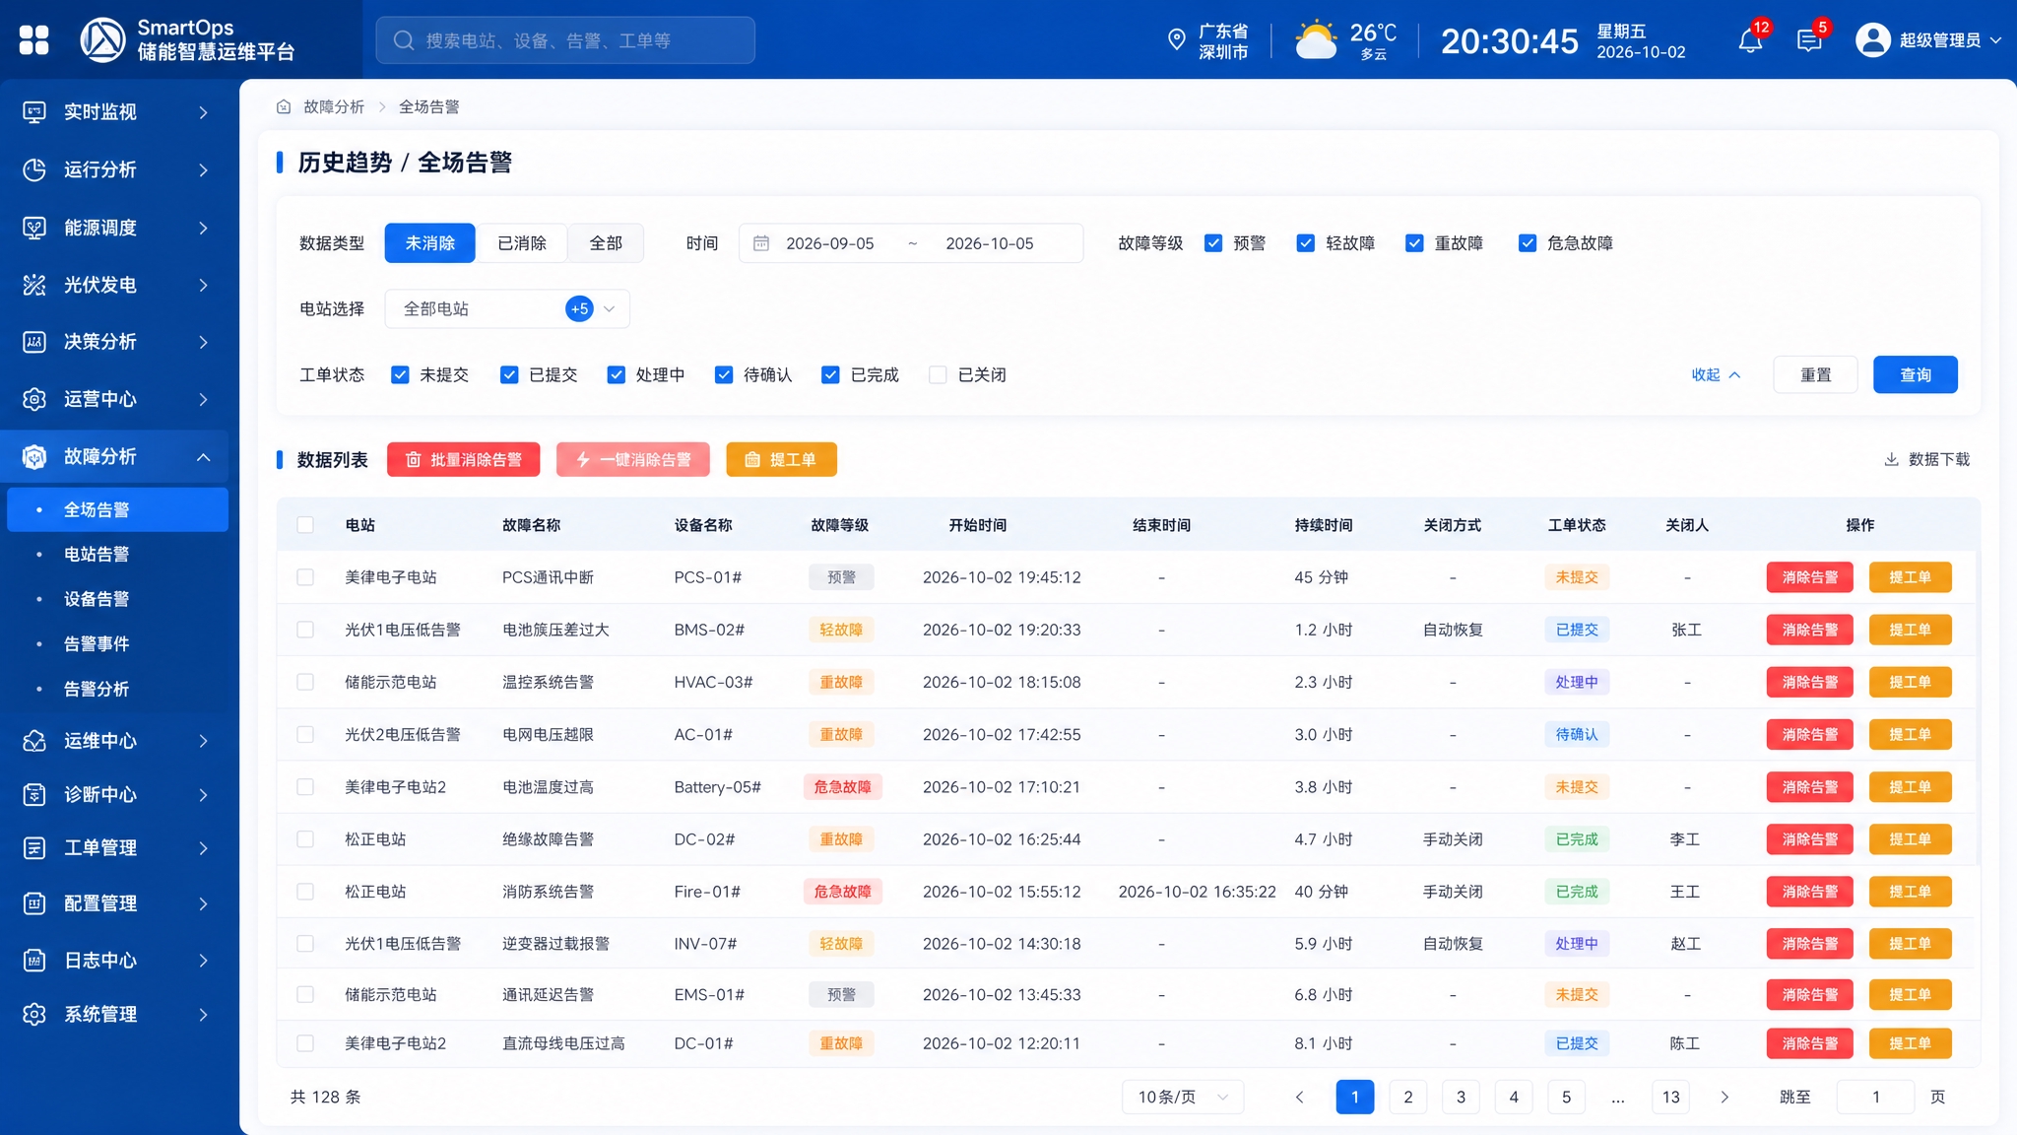Click the 数据下载 download icon

(1891, 459)
